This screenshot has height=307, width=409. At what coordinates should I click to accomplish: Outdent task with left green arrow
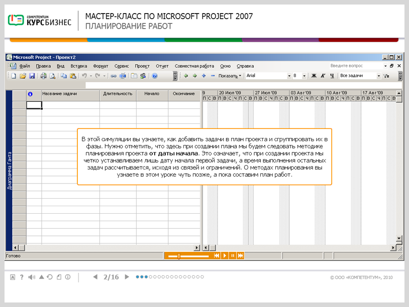(186, 76)
